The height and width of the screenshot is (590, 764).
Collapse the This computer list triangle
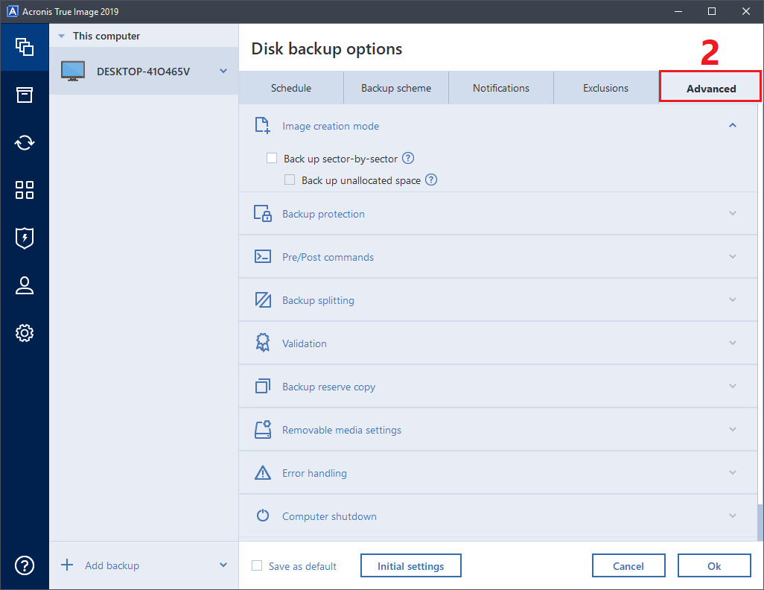pyautogui.click(x=61, y=36)
